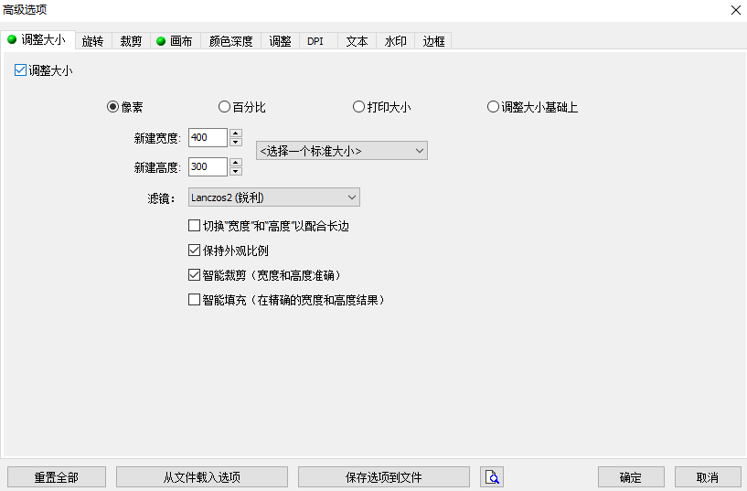Open the 选择一个标准大小 dropdown

pos(342,151)
